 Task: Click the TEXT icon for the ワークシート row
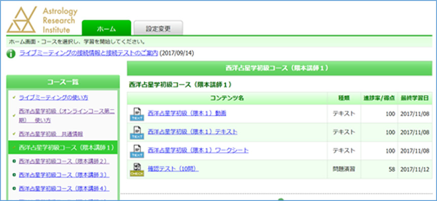[137, 151]
